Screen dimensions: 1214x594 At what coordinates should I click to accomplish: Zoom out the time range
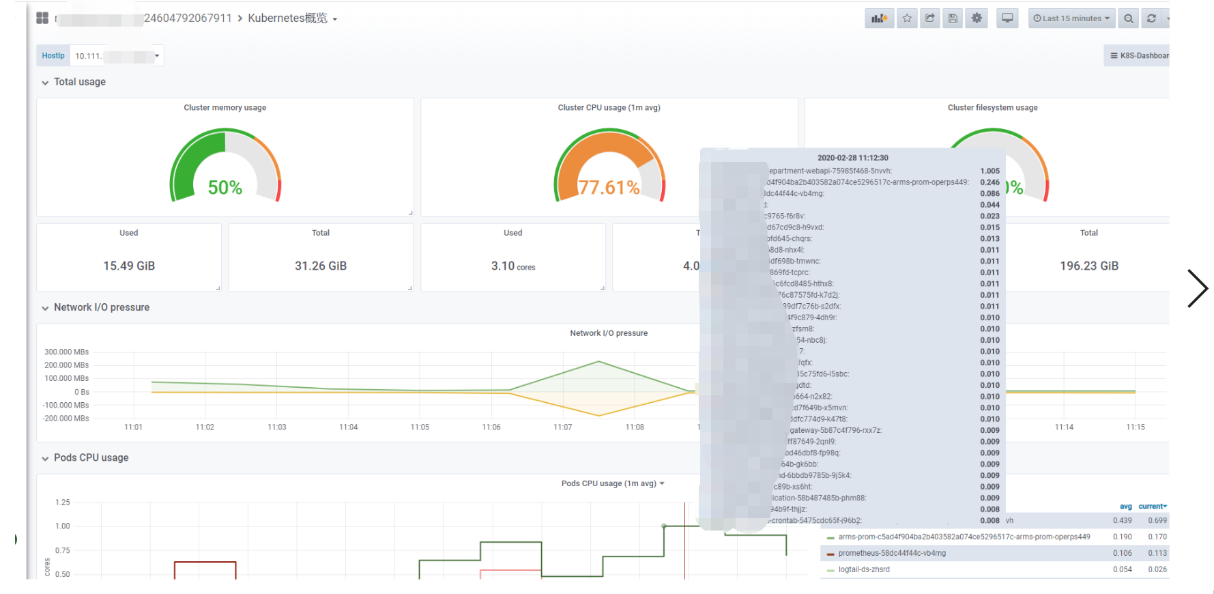(1129, 18)
